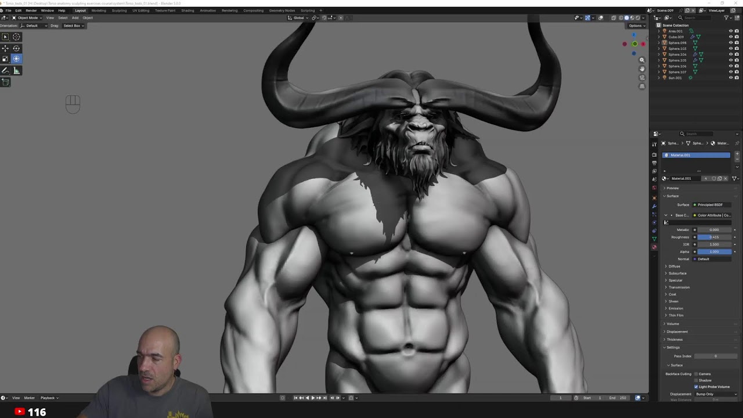
Task: Open the Render menu
Action: click(31, 10)
